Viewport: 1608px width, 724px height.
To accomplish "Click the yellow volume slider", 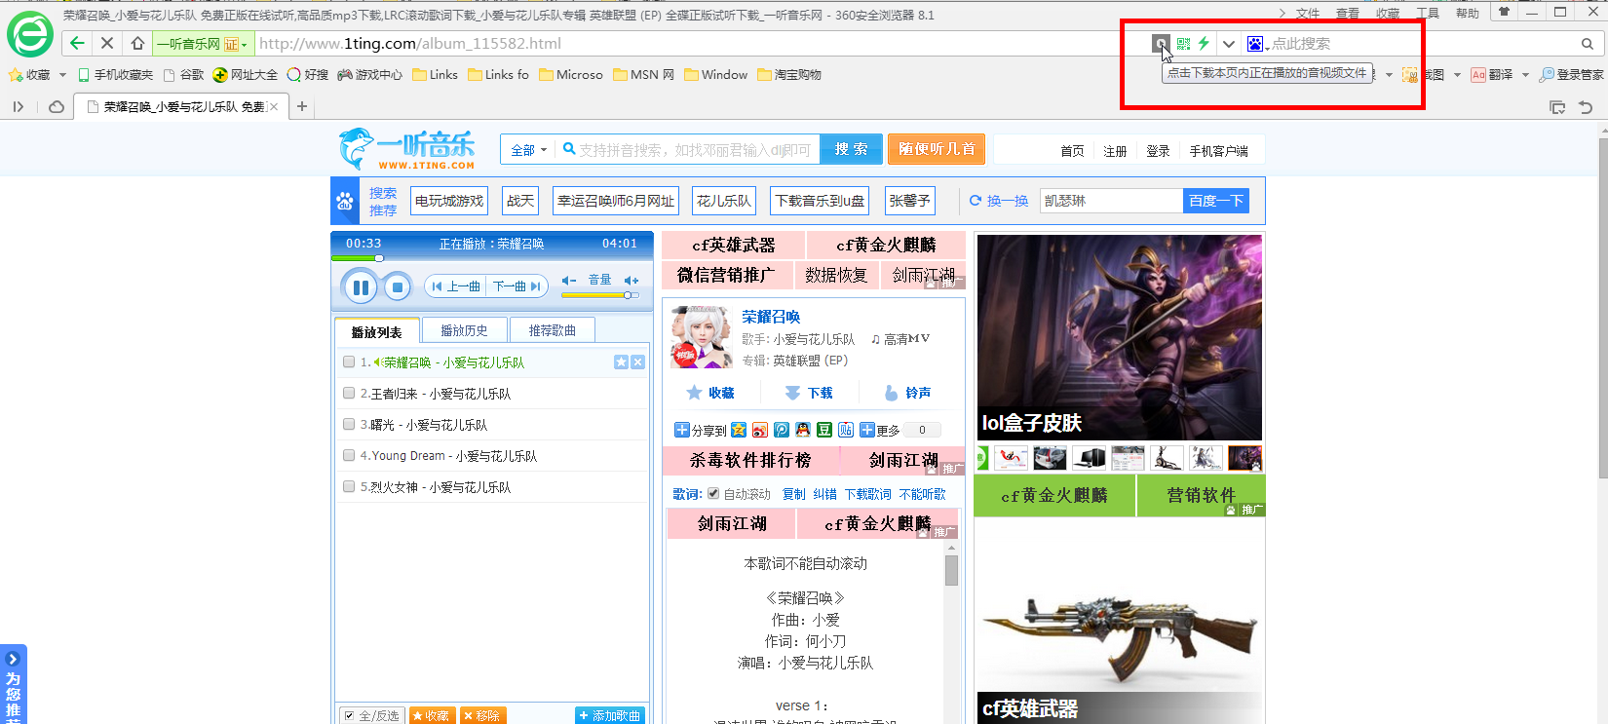I will (x=599, y=294).
